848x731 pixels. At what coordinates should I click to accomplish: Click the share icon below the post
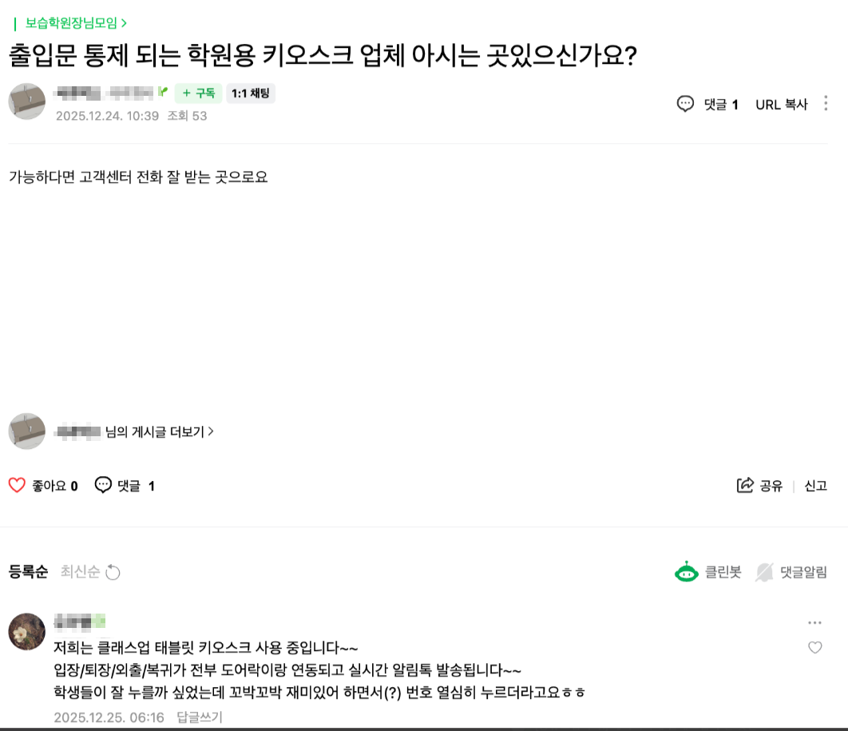[745, 485]
